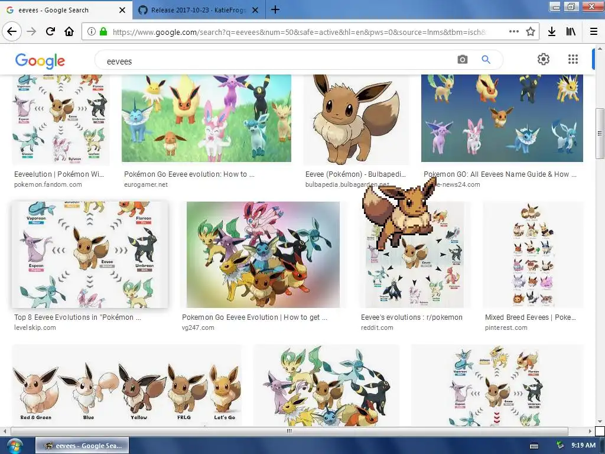Bookmark this page with the star icon
The image size is (605, 454).
pyautogui.click(x=531, y=32)
